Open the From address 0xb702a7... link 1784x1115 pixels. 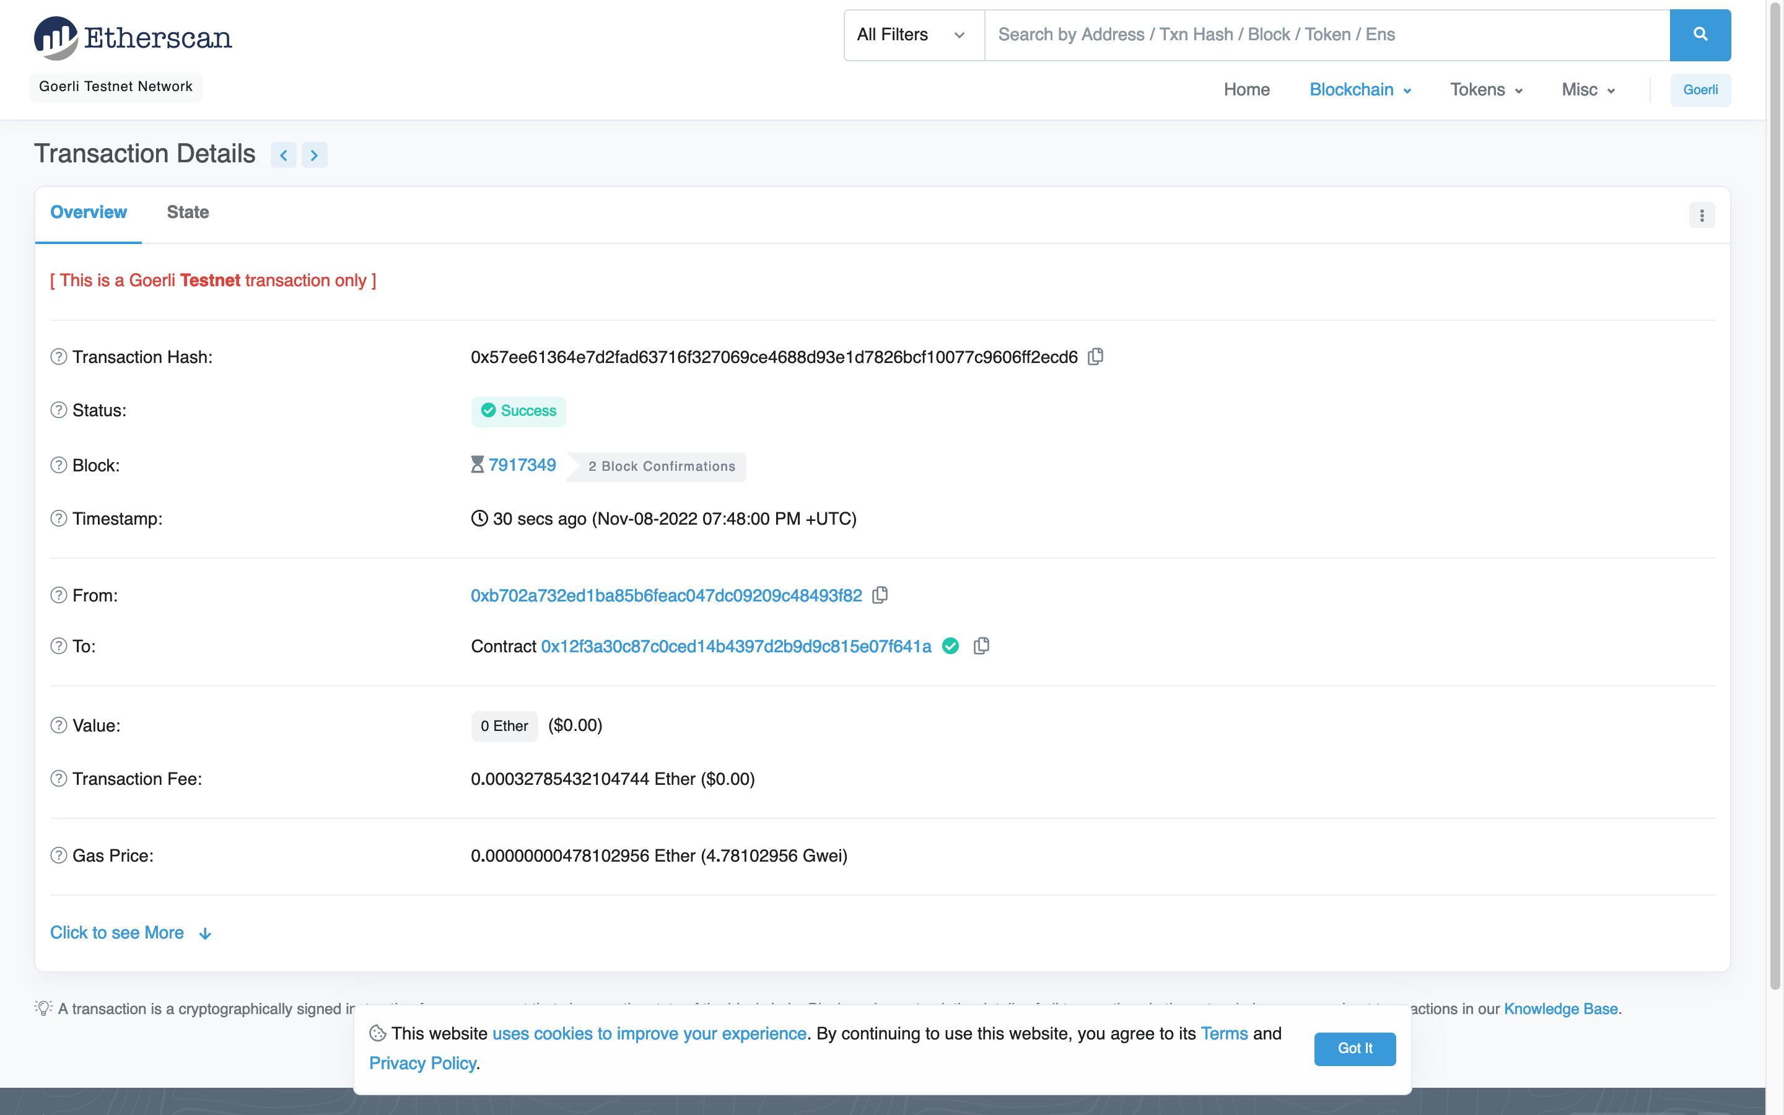click(x=667, y=596)
